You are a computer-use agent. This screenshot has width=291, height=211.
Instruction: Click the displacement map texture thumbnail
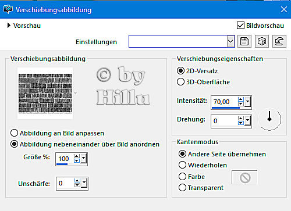tap(45, 93)
